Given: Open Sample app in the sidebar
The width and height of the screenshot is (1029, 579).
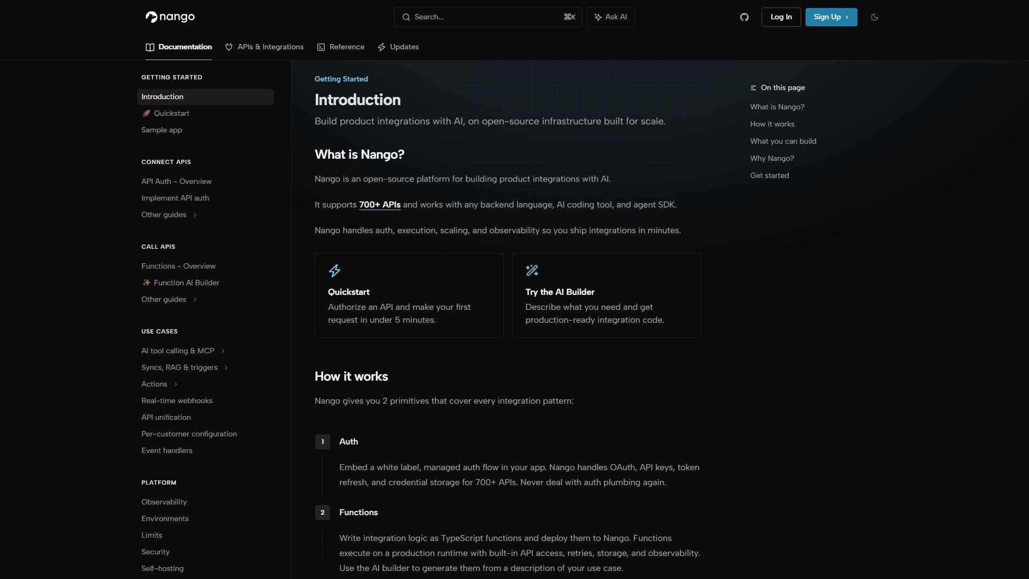Looking at the screenshot, I should (x=161, y=130).
